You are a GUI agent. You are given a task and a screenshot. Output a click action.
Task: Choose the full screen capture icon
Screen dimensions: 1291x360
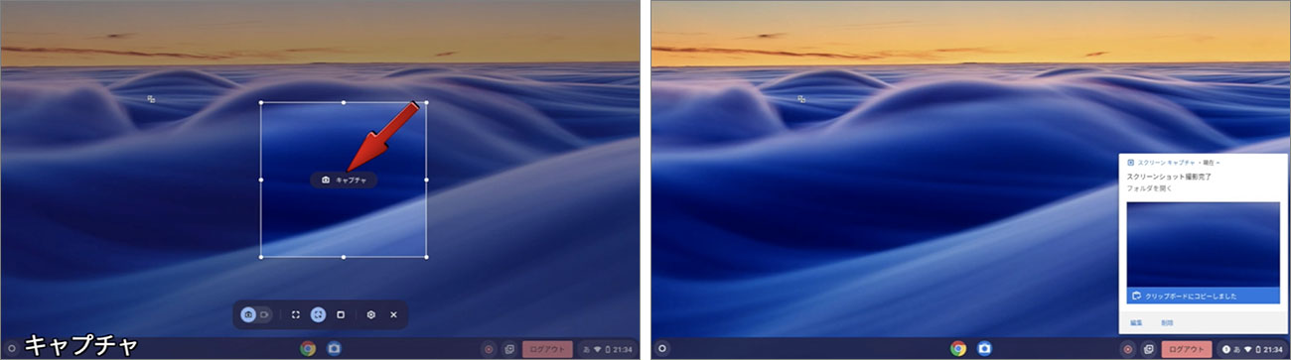click(x=296, y=314)
